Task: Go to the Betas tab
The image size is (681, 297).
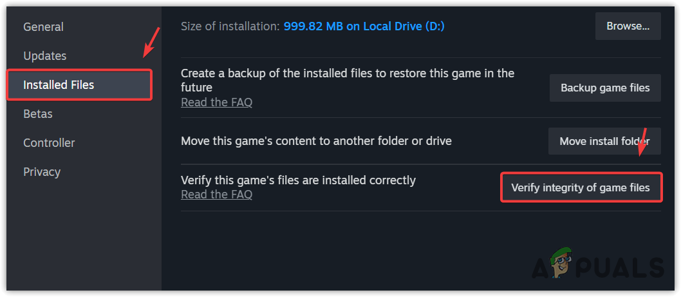Action: 37,114
